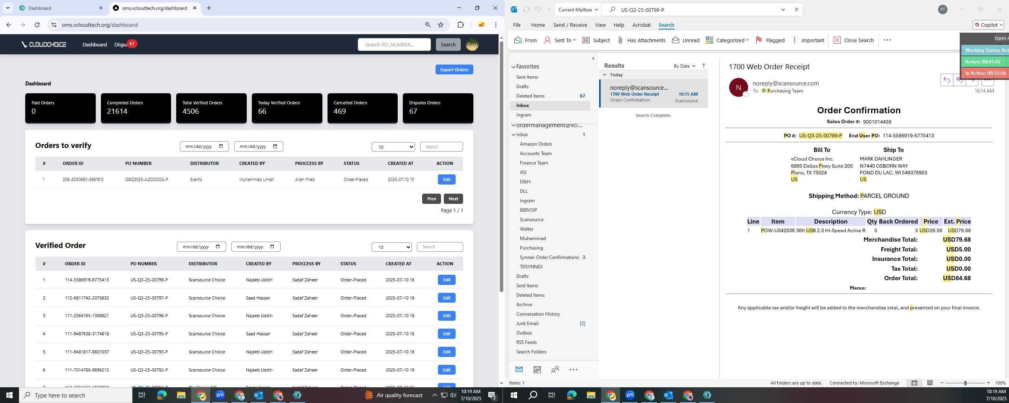Filter search by From
The height and width of the screenshot is (403, 1009).
click(525, 40)
